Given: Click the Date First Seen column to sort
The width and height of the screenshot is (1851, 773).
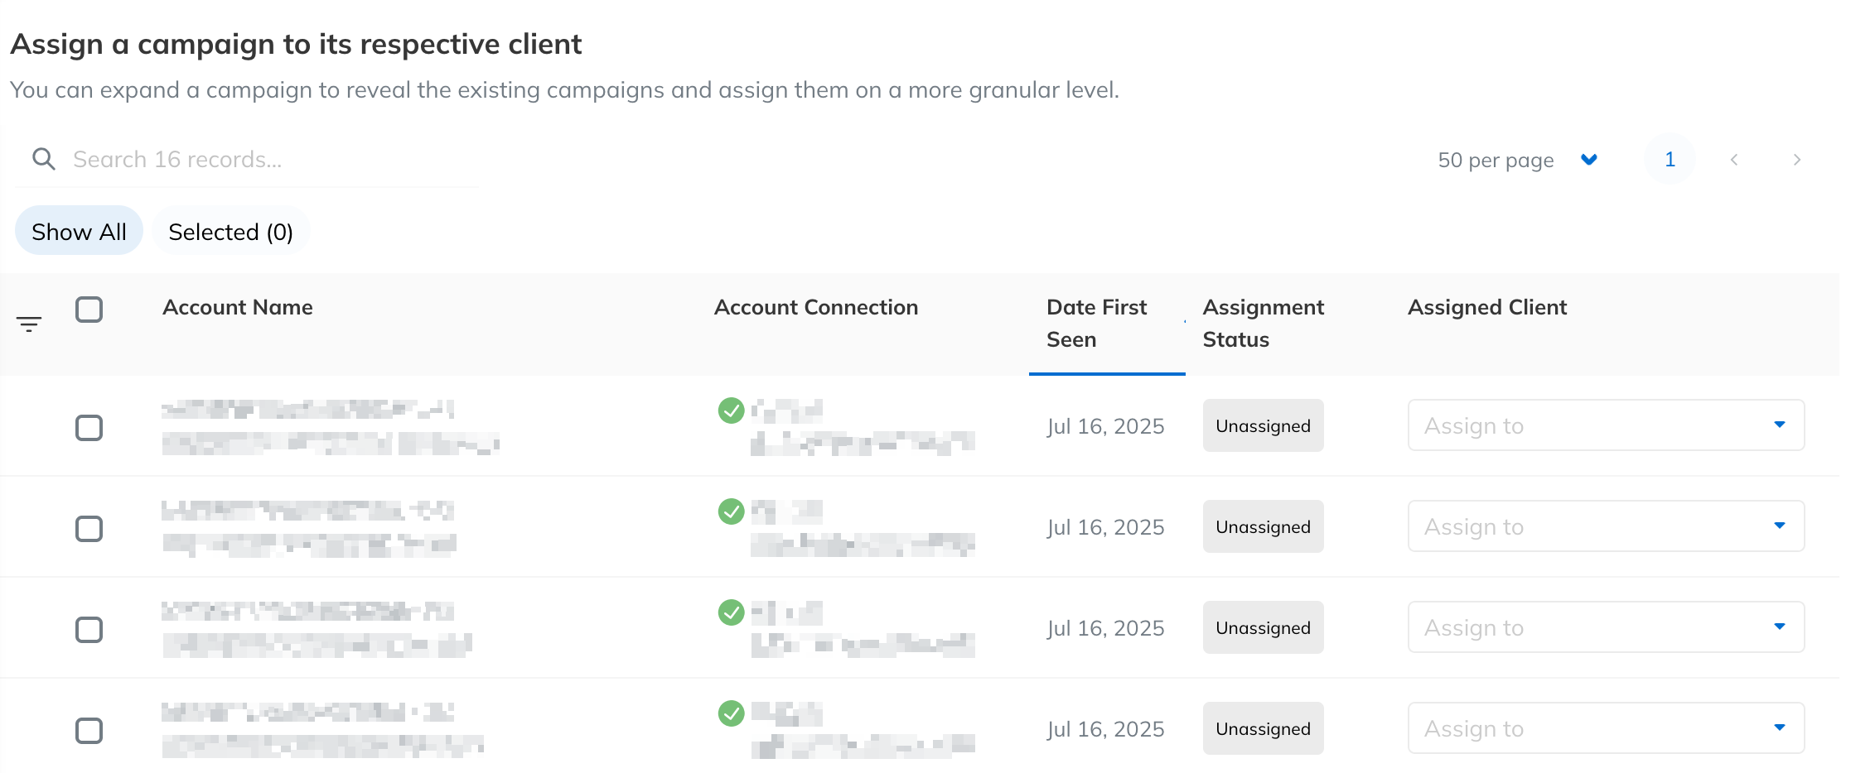Looking at the screenshot, I should point(1097,323).
